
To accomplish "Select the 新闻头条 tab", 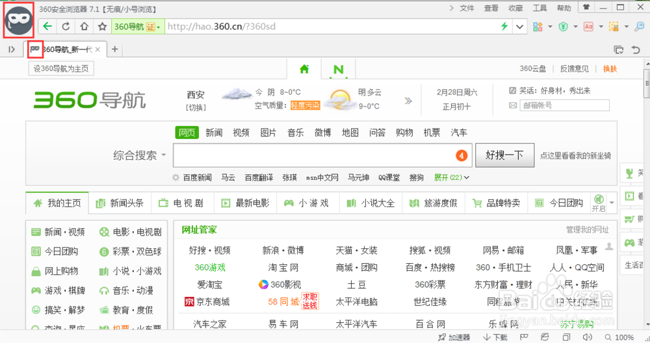I will click(x=120, y=203).
